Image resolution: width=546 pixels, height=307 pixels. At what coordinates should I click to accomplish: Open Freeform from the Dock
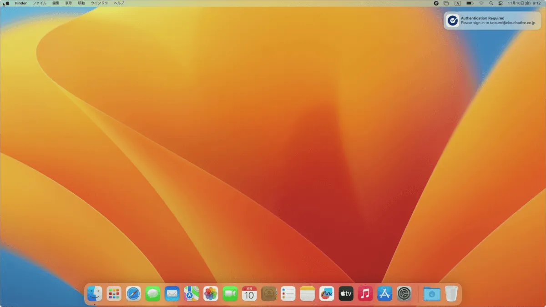pyautogui.click(x=327, y=294)
